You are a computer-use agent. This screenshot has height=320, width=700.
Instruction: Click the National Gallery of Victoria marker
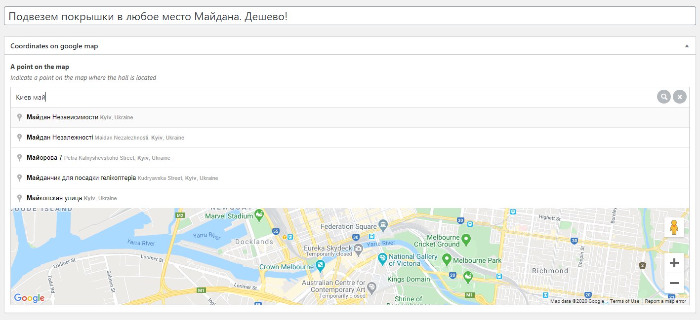coord(382,258)
